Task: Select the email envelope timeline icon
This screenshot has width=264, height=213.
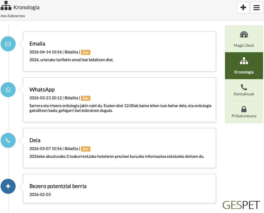Action: [x=8, y=44]
